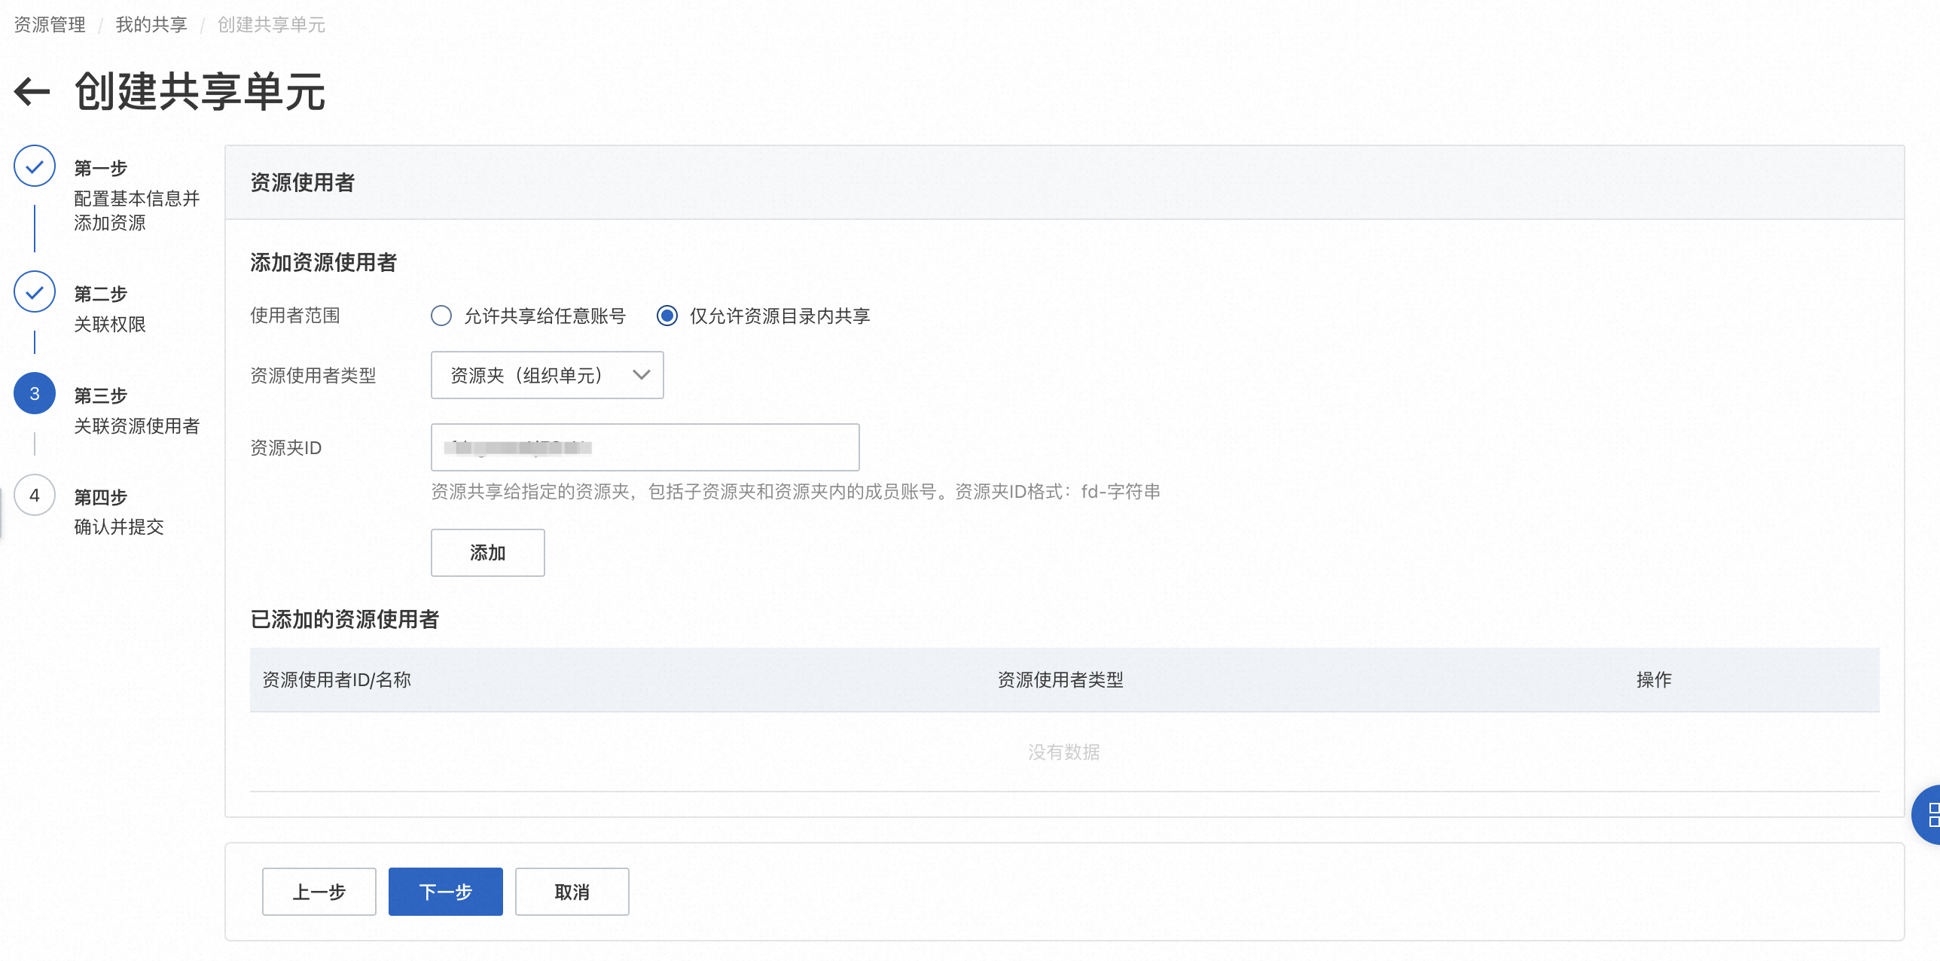This screenshot has height=961, width=1940.
Task: Click the 添加 button
Action: (x=487, y=553)
